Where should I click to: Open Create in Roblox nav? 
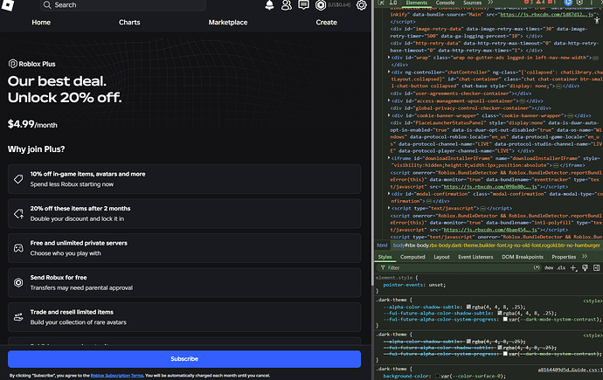[327, 23]
